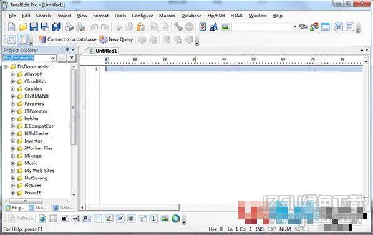Viewport: 373px width, 235px height.
Task: Switch to the Data... panel tab
Action: pyautogui.click(x=63, y=208)
